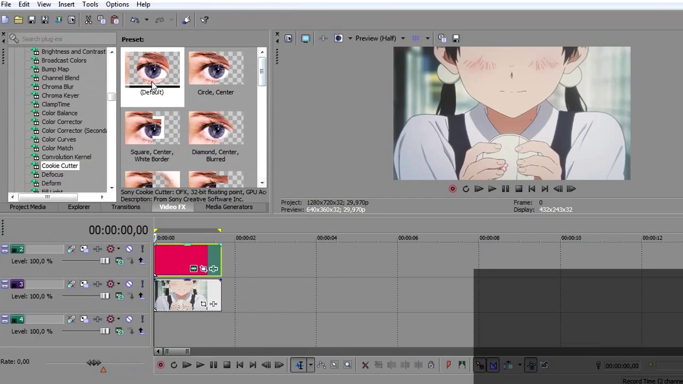
Task: Toggle Loop Playback in preview transport
Action: click(x=466, y=189)
